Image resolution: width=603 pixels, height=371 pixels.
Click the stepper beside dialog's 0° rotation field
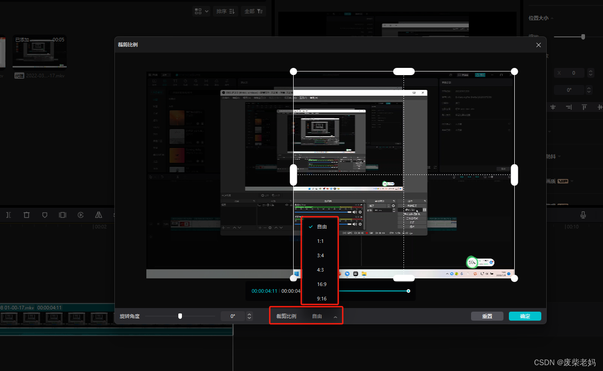[249, 316]
